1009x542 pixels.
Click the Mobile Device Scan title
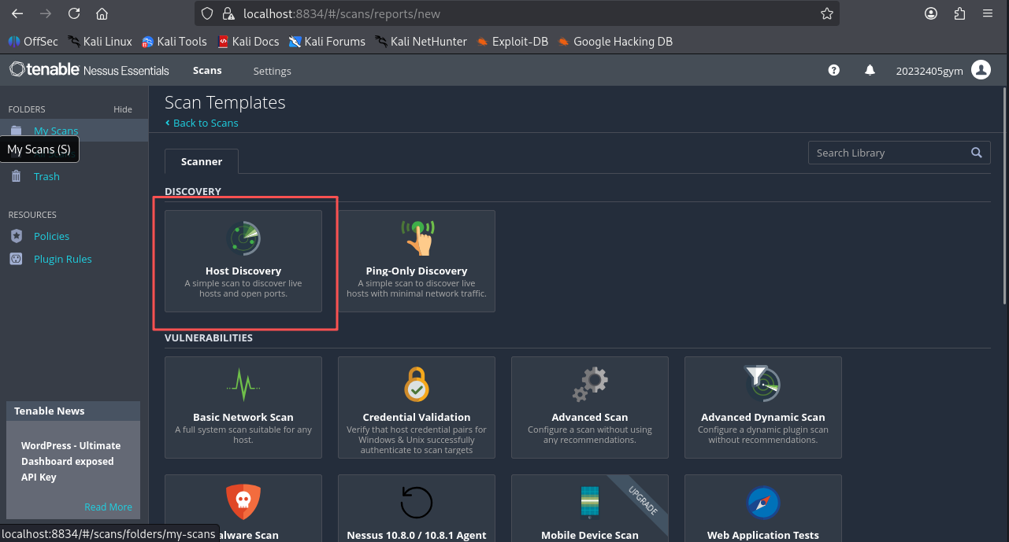click(x=590, y=535)
